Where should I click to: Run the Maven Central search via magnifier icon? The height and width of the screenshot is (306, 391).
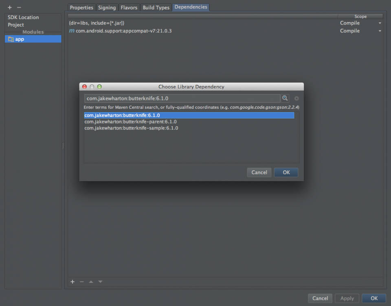click(x=285, y=98)
